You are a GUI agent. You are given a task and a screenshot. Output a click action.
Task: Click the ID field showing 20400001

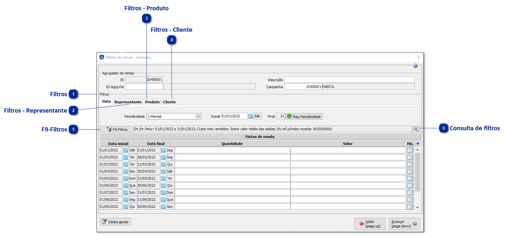[x=144, y=80]
